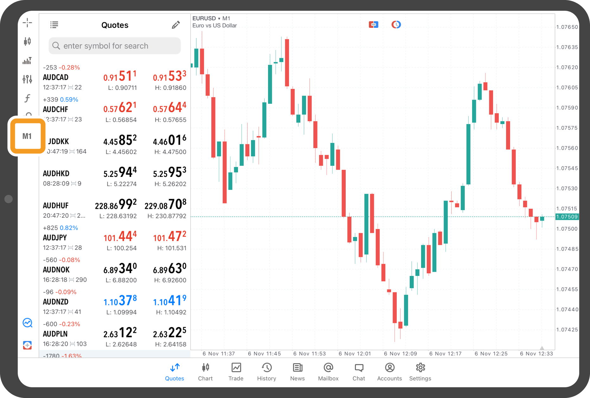Open the indicators bar-chart icon
The width and height of the screenshot is (590, 398).
[27, 60]
